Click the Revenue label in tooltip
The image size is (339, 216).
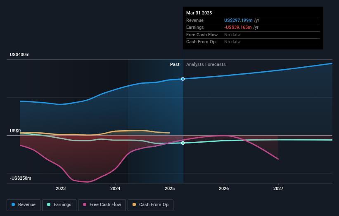tap(195, 20)
